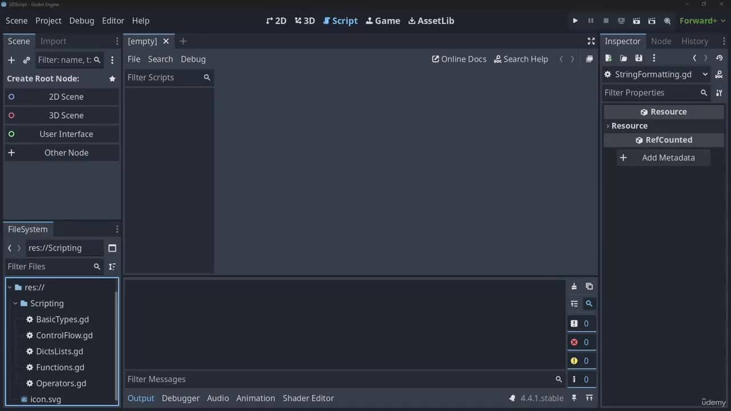Open Inspector extra resource options
The image size is (731, 411).
coord(654,58)
